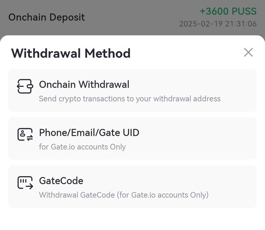The height and width of the screenshot is (230, 265).
Task: Tap empty right side of GateCode card
Action: (233, 187)
